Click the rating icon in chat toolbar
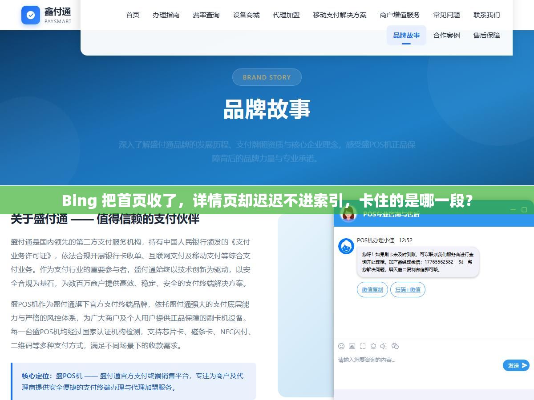 coord(373,346)
